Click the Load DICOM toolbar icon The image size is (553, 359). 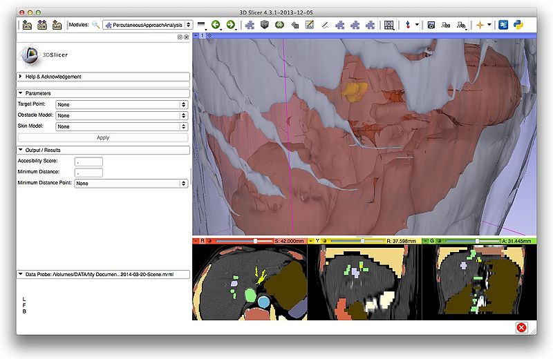point(41,25)
